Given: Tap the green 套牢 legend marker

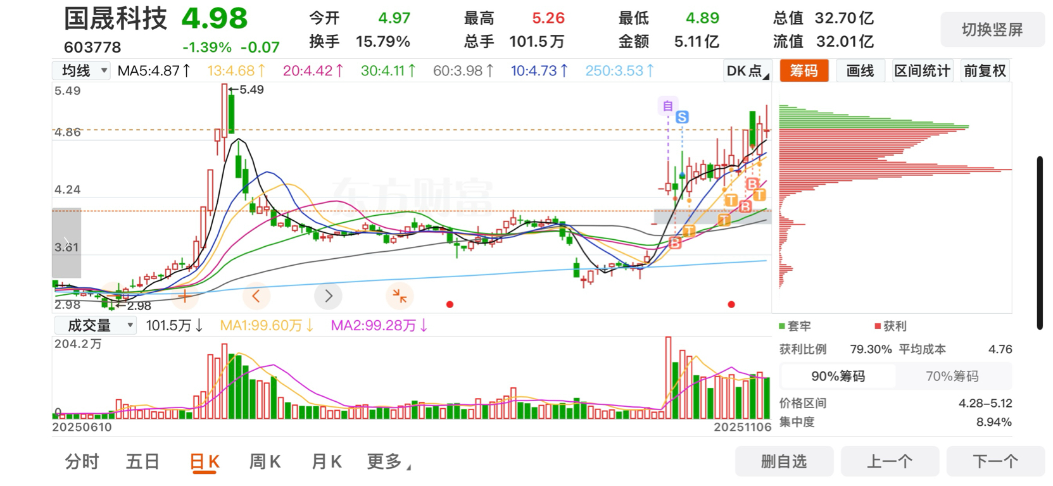Looking at the screenshot, I should point(782,327).
